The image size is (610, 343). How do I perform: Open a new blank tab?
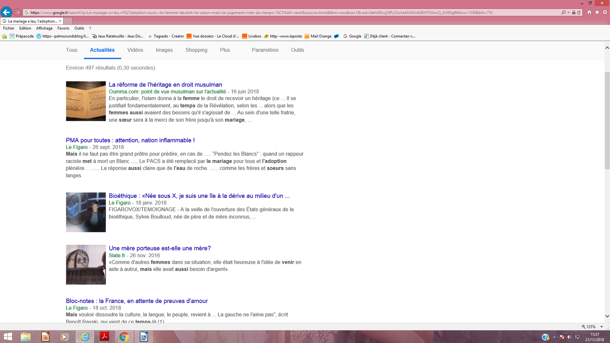pyautogui.click(x=68, y=21)
